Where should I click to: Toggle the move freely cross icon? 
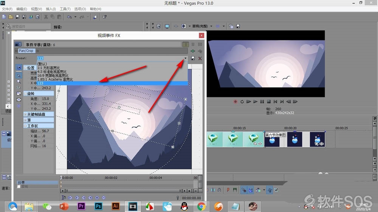click(x=19, y=106)
